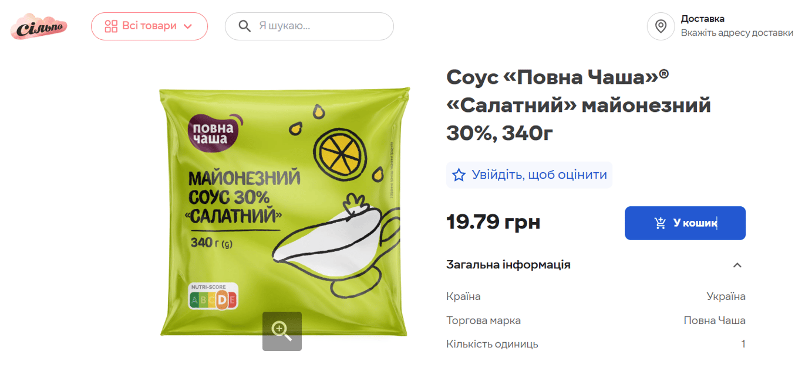
Task: Click the Загальна інформація heading
Action: coord(508,265)
